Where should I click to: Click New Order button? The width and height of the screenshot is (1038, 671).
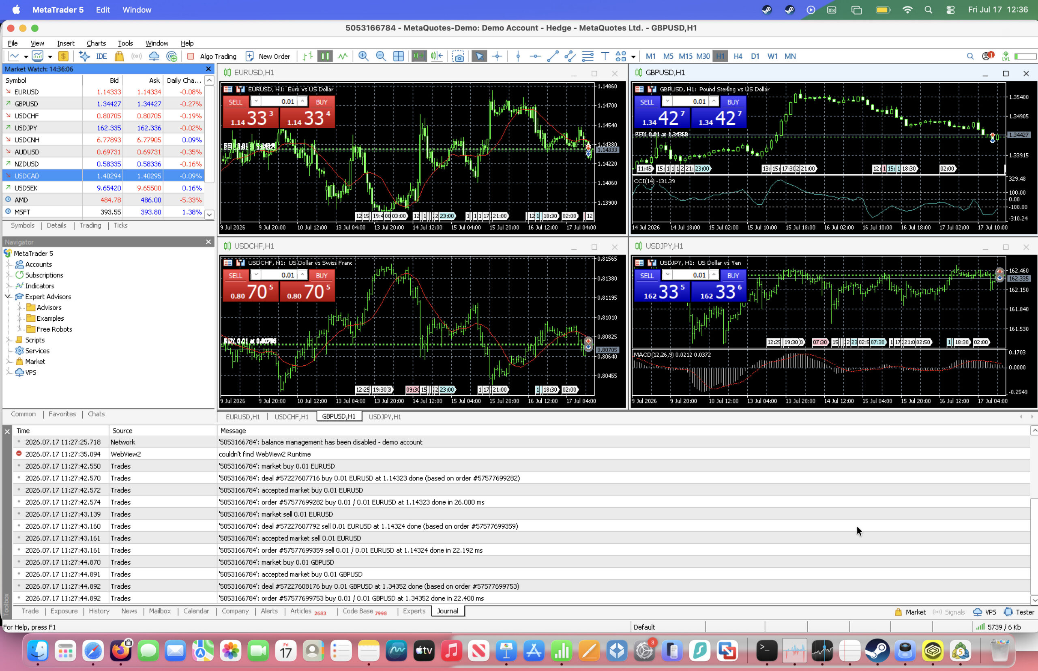click(268, 56)
